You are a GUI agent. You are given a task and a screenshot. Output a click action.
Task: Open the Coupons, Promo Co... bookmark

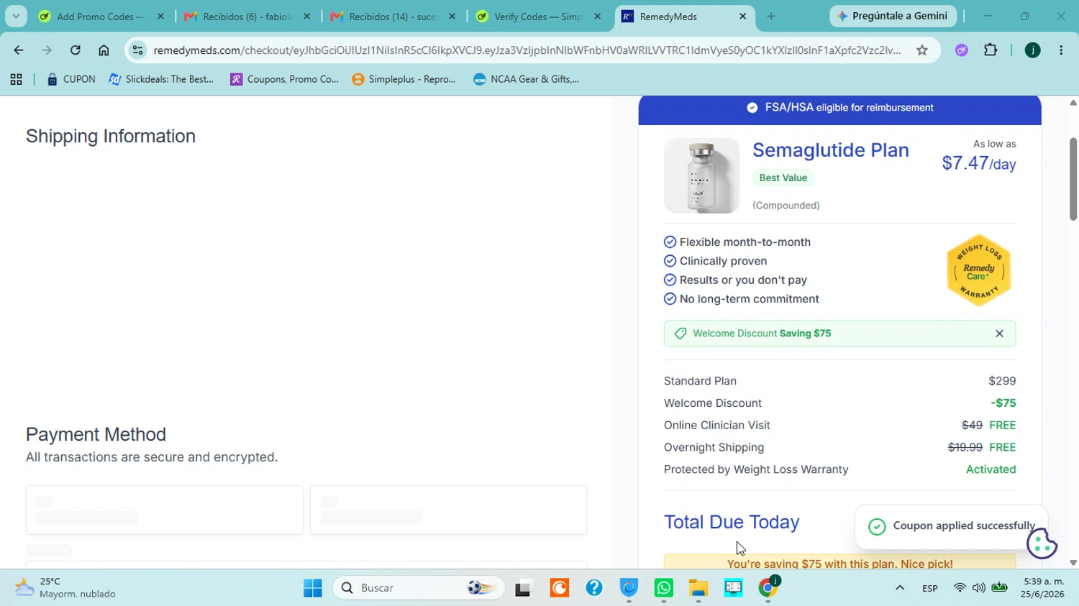284,79
